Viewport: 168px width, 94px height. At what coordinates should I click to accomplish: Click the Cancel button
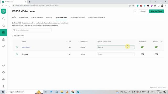[x=143, y=11]
